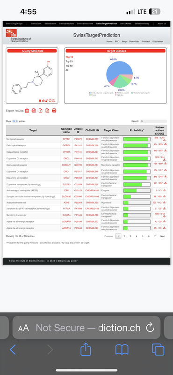The width and height of the screenshot is (173, 375).
Task: Sort the table by Uniprot ID header
Action: pos(78,130)
